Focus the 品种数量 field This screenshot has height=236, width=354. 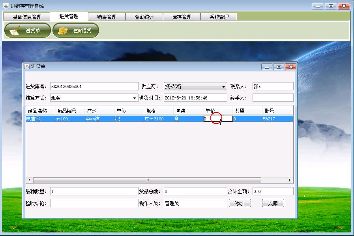tap(94, 191)
